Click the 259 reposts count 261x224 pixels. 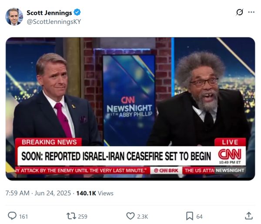tap(83, 216)
